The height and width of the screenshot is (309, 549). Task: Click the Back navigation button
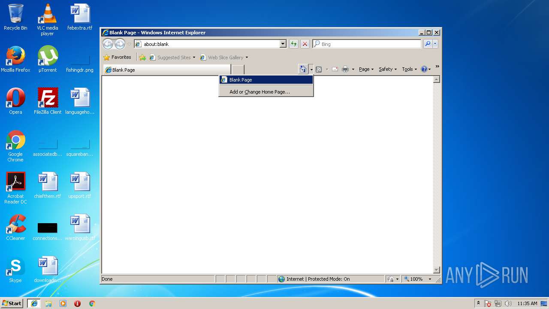tap(108, 44)
